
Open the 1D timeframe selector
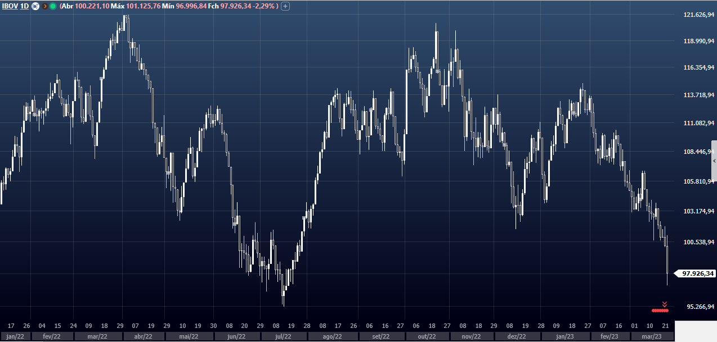click(x=25, y=6)
